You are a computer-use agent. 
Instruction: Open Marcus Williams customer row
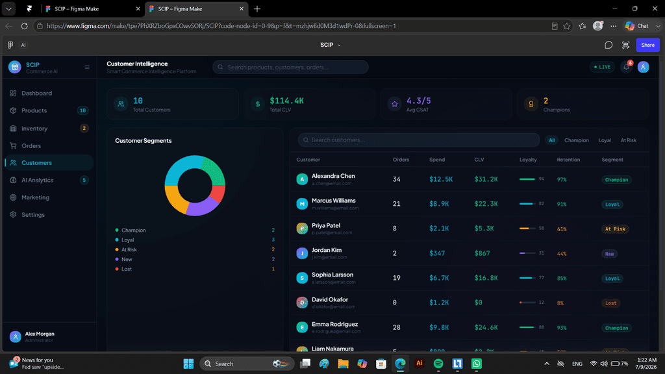click(x=470, y=203)
